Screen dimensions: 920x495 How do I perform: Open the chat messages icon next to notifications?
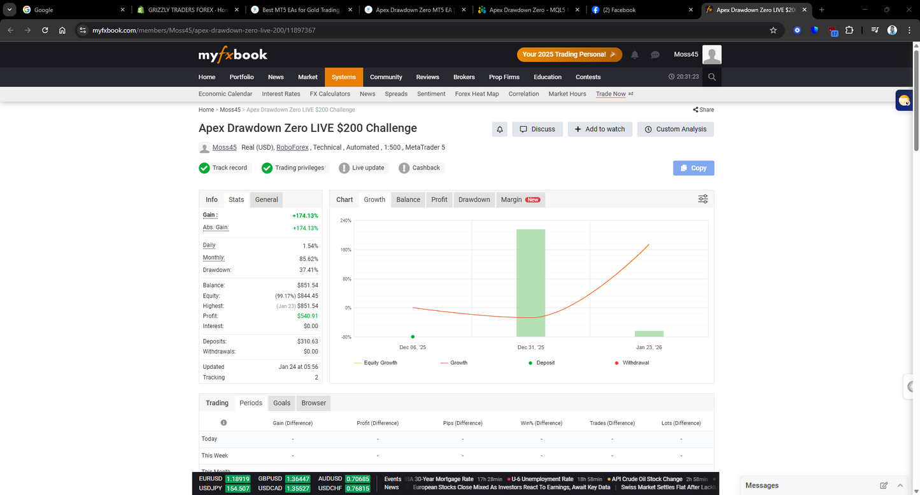[x=655, y=55]
